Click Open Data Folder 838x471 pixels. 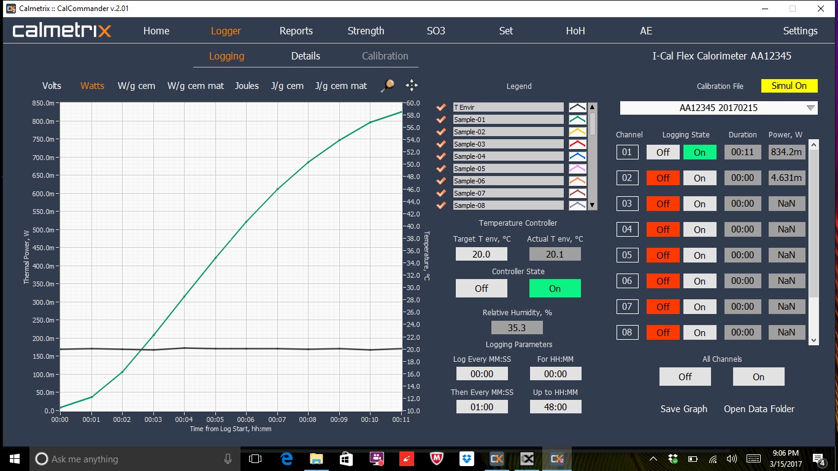coord(759,409)
